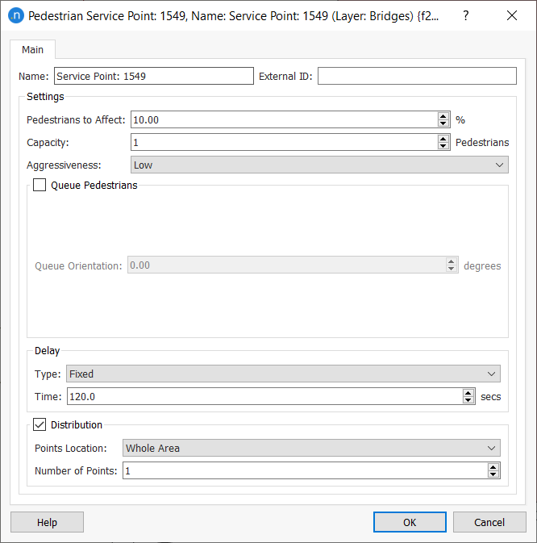The height and width of the screenshot is (543, 537).
Task: Click into the Name text field
Action: click(153, 76)
